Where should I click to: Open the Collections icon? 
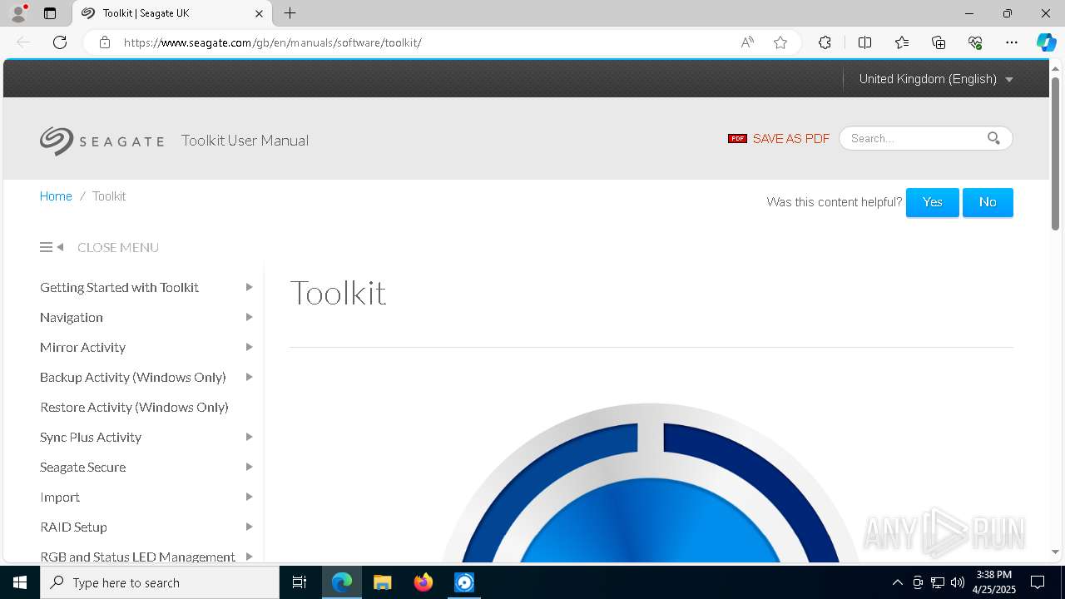point(939,42)
